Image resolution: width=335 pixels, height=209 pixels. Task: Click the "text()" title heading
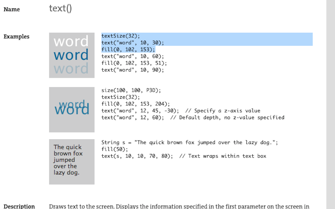tap(60, 9)
